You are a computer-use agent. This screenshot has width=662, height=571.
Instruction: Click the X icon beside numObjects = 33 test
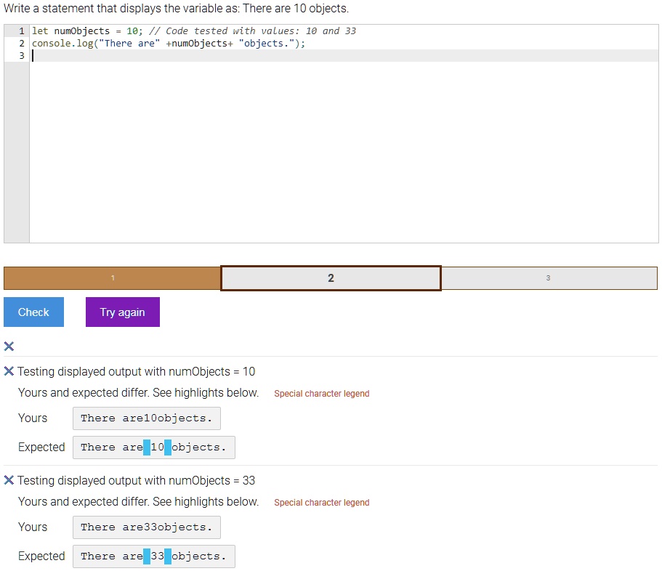point(9,480)
